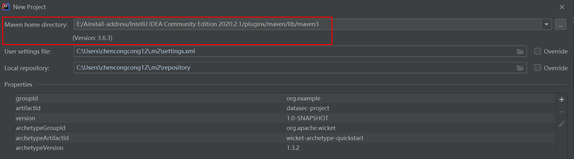Image resolution: width=574 pixels, height=159 pixels.
Task: Select the archetypeVersion property row
Action: point(285,148)
